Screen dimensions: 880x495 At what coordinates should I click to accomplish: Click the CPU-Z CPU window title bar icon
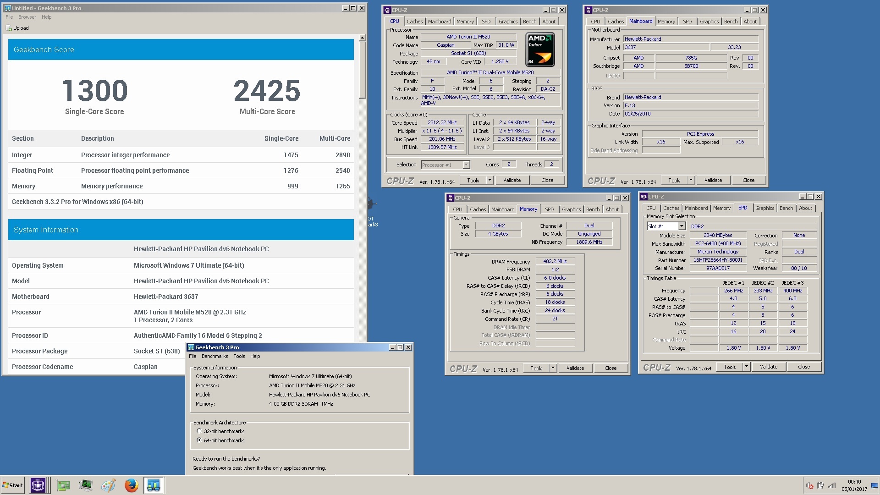[387, 10]
